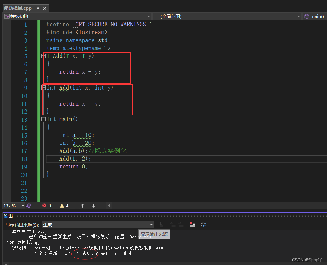Click the yellow warning count indicator
The width and height of the screenshot is (327, 265).
[x=64, y=206]
